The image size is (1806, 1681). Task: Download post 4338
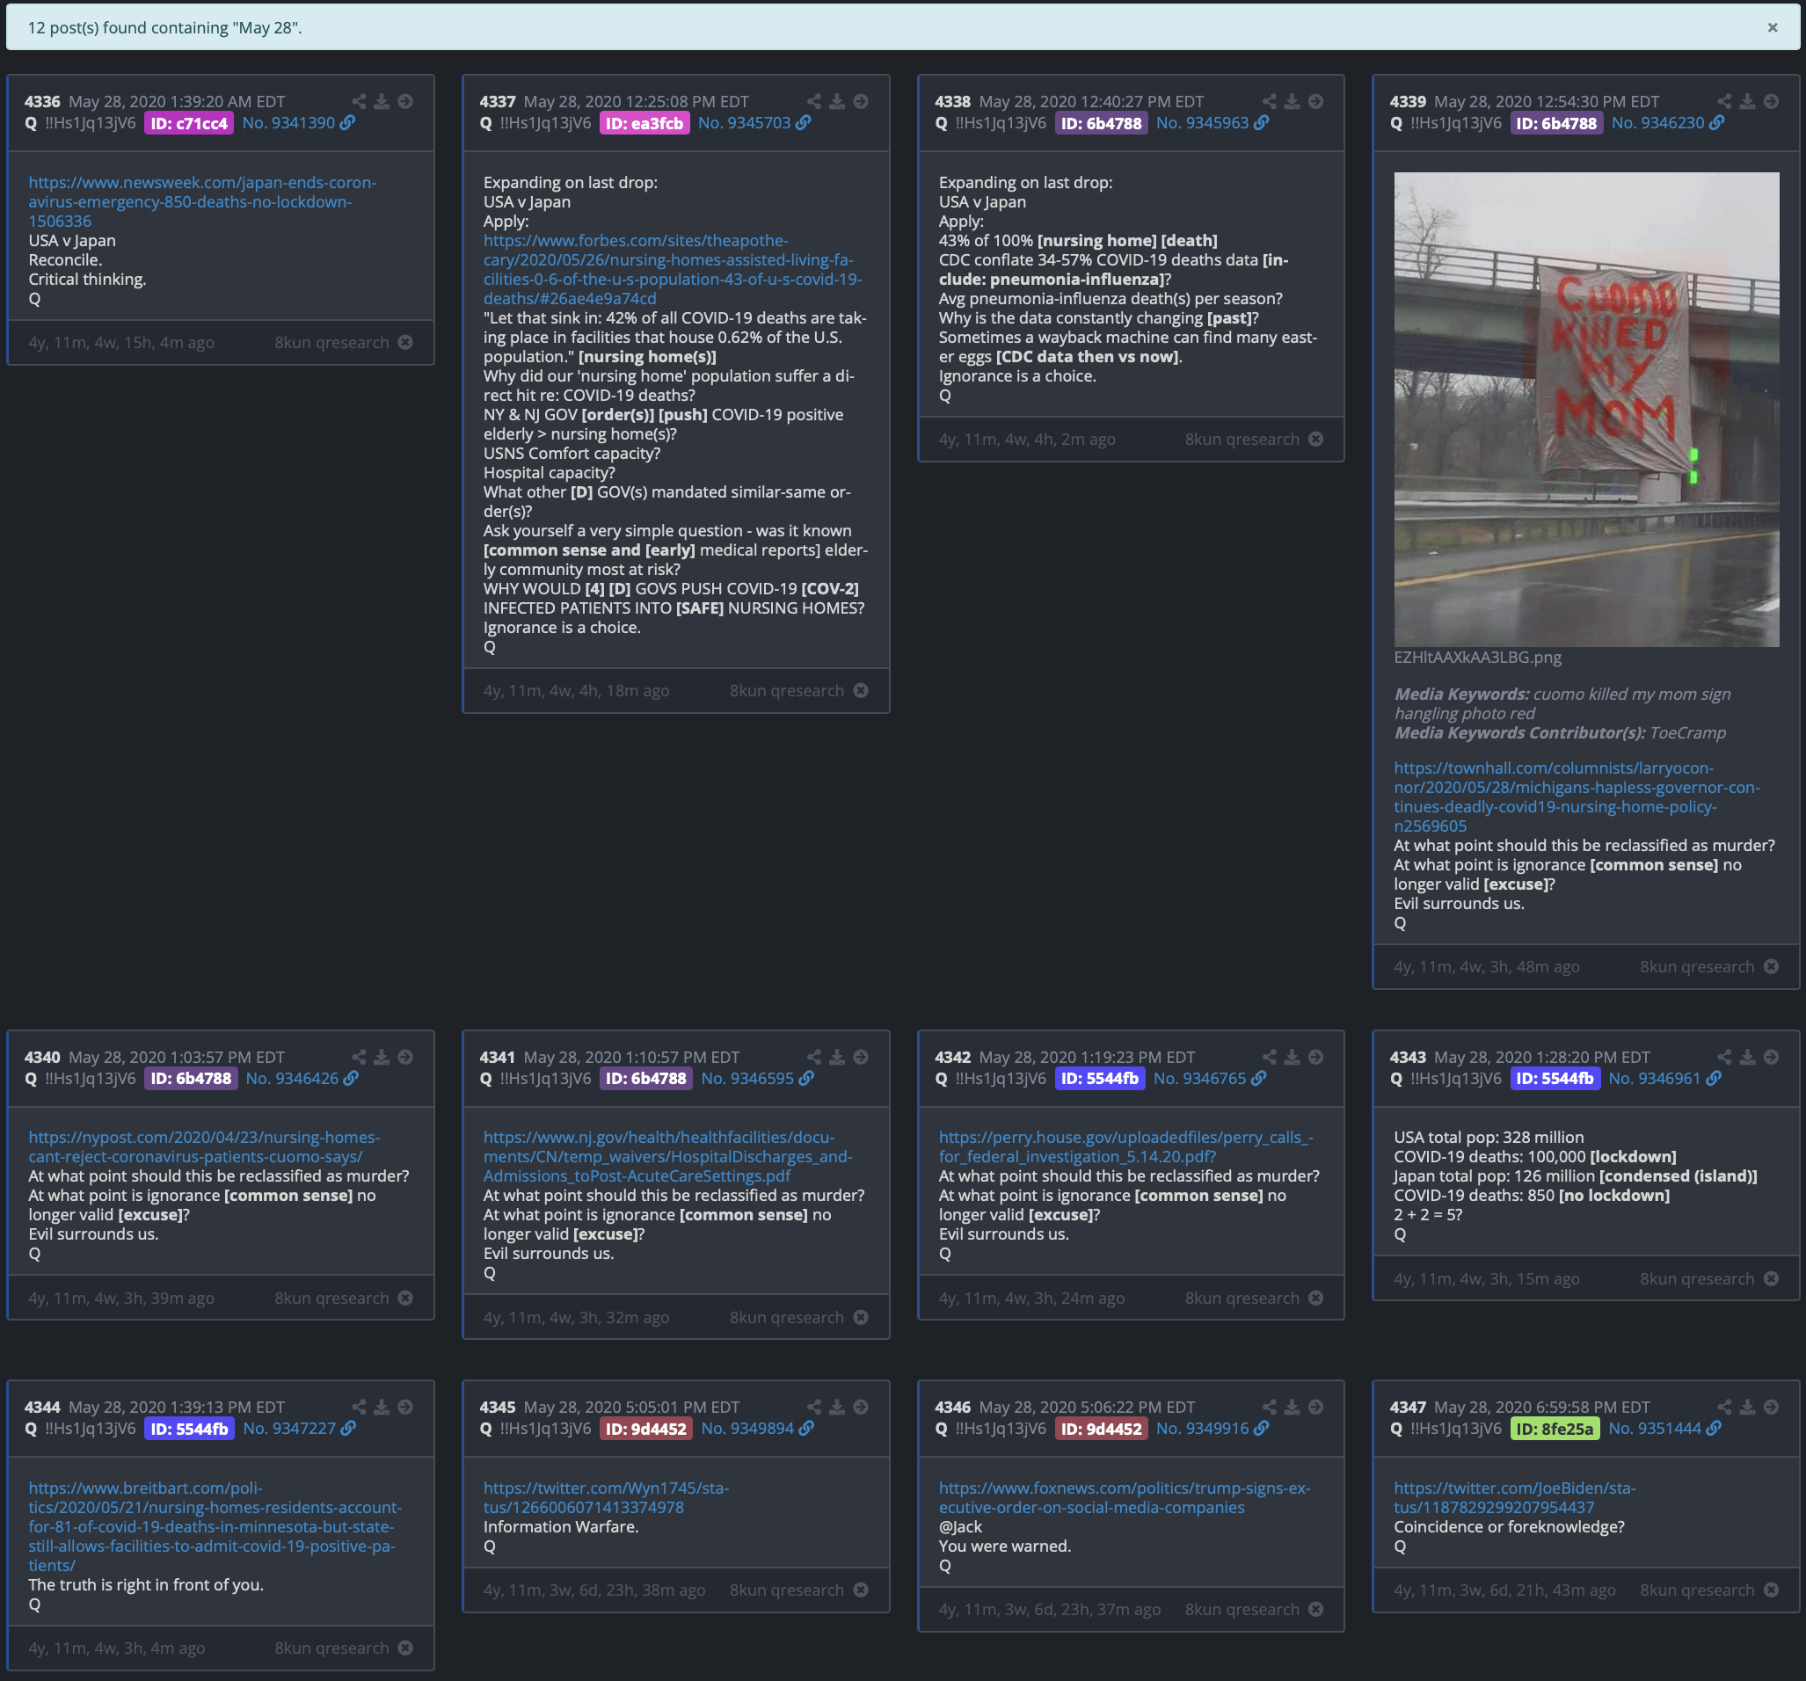[1292, 102]
